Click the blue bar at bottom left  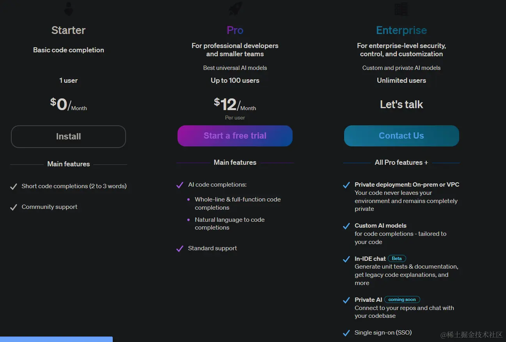[56, 339]
